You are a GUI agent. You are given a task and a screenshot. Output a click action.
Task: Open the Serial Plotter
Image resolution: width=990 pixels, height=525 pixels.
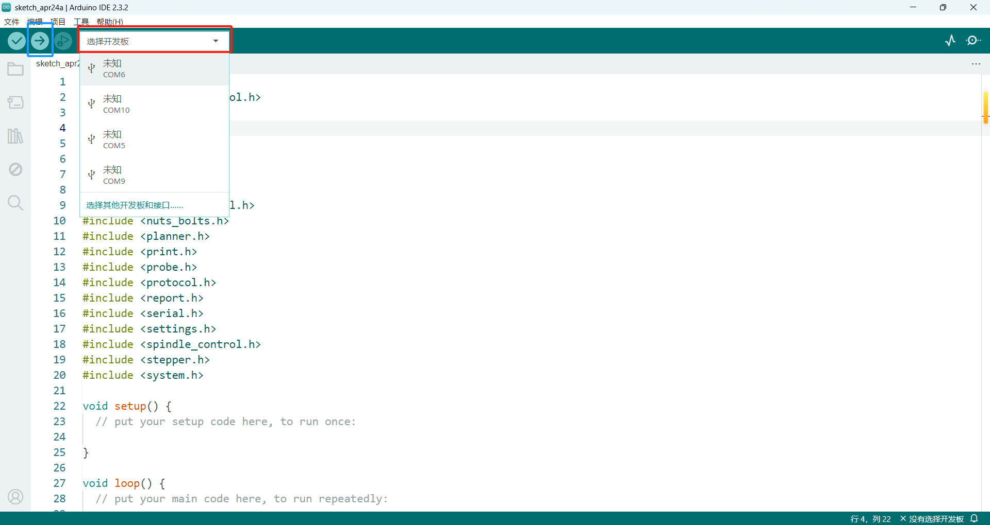coord(950,41)
